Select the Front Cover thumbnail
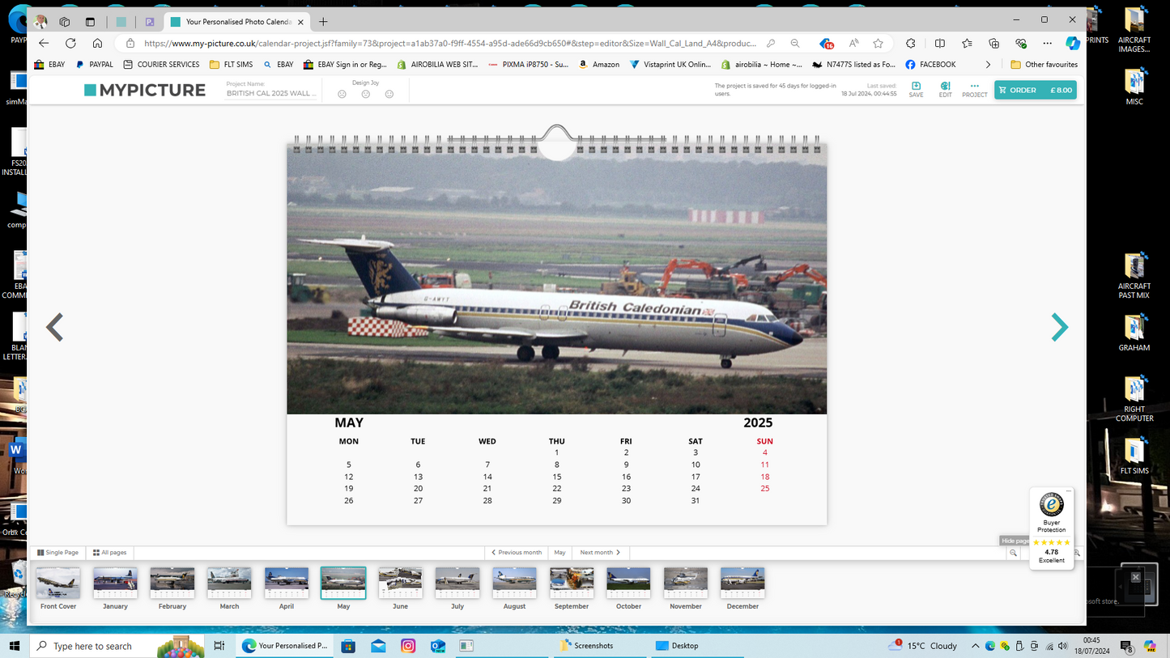Screen dimensions: 1170x658 click(58, 584)
